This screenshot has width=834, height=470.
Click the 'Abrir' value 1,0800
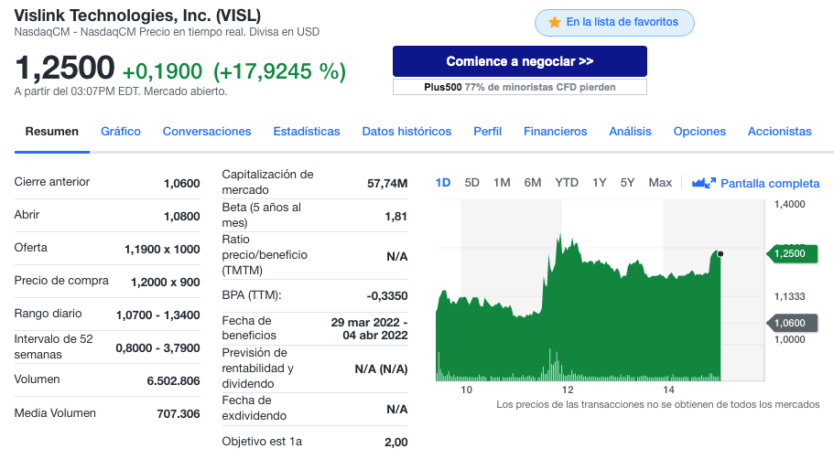point(182,217)
